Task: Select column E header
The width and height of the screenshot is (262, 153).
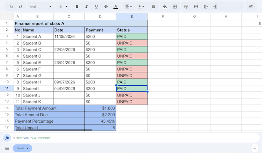Action: [x=132, y=17]
